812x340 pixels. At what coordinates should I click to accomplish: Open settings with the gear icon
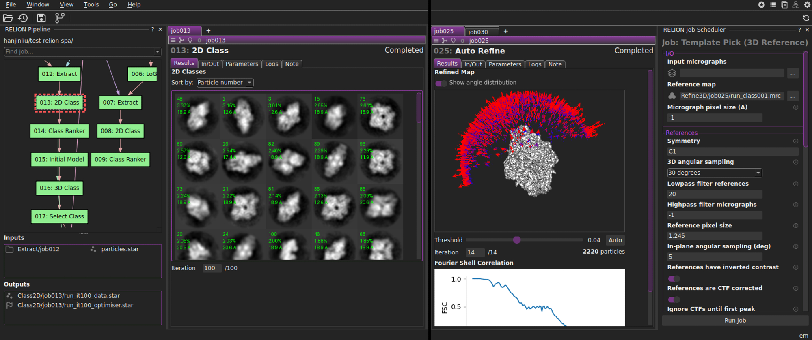click(x=807, y=5)
